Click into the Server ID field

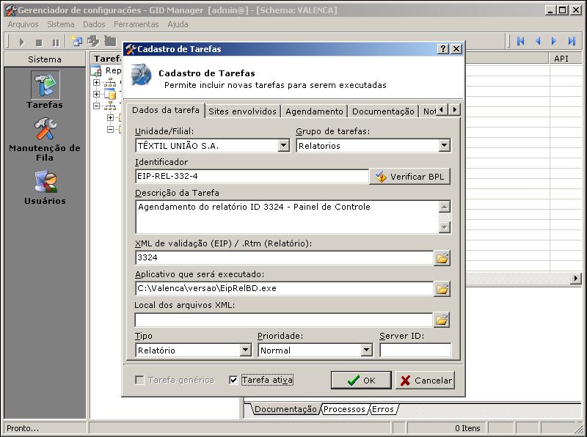point(415,350)
